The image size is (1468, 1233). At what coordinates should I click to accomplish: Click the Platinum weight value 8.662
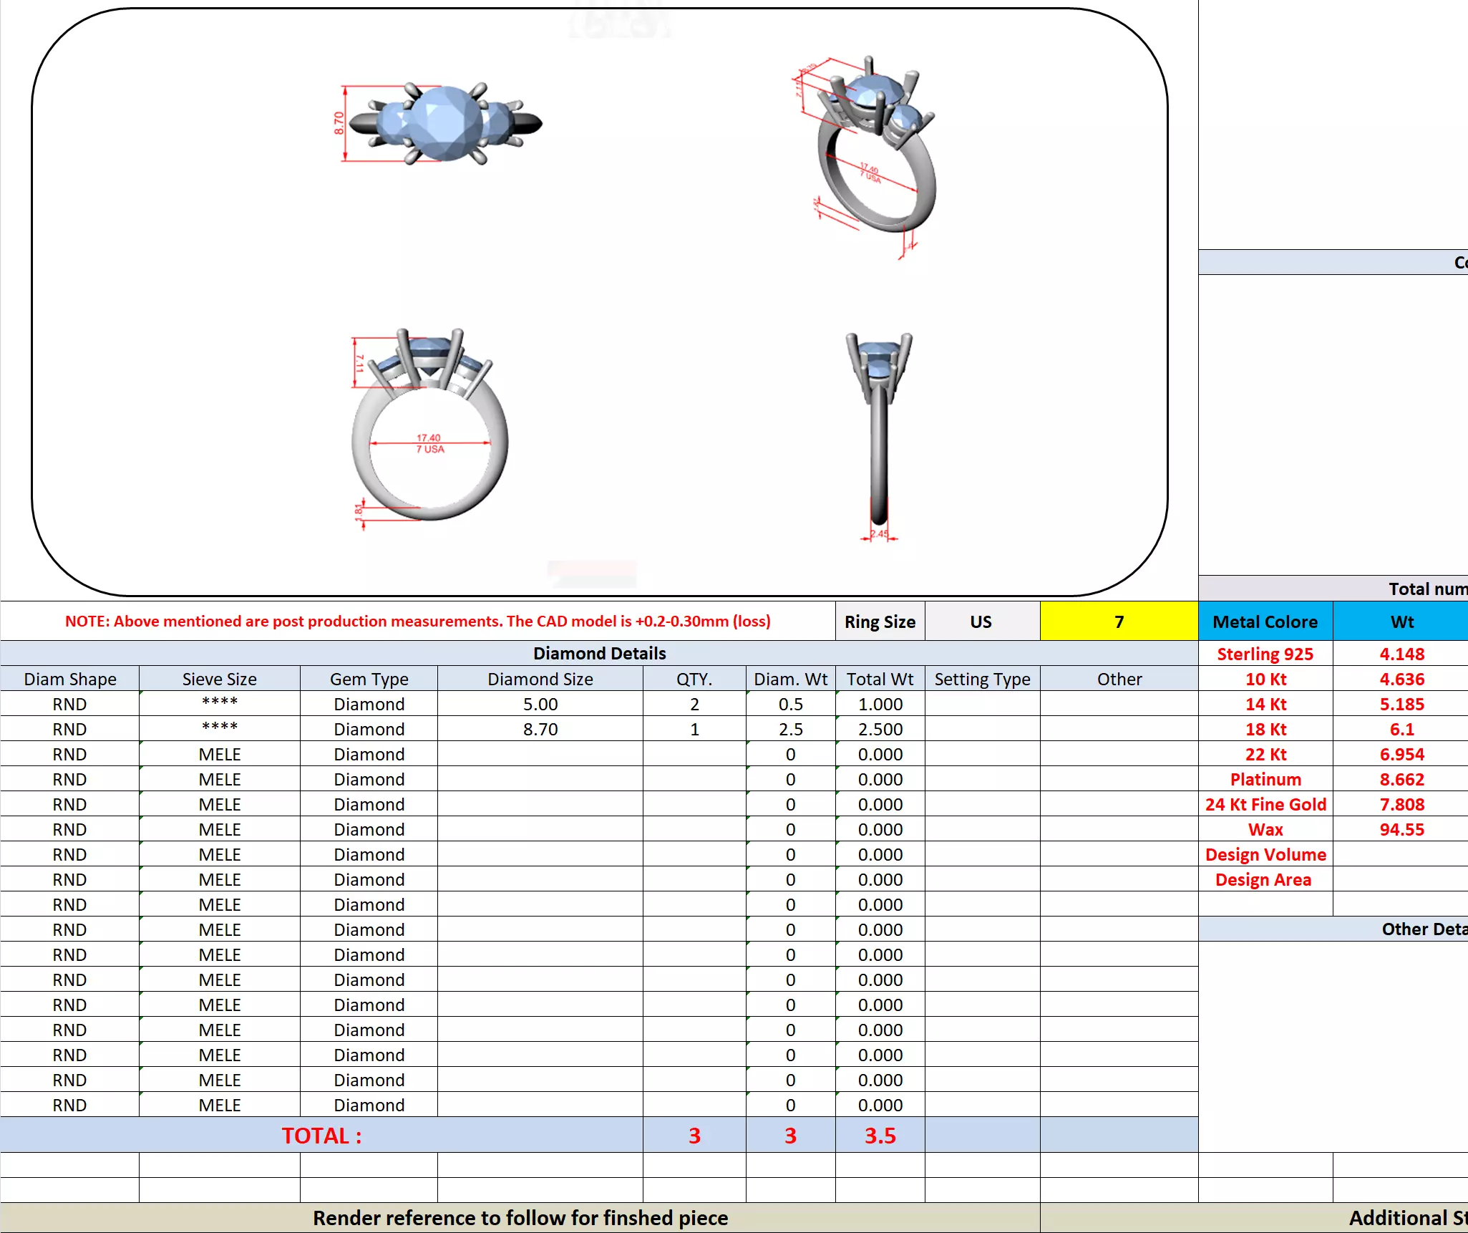pyautogui.click(x=1401, y=779)
